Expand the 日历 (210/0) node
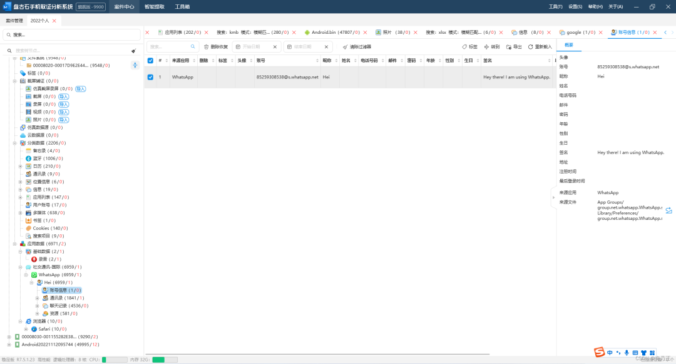 point(20,166)
